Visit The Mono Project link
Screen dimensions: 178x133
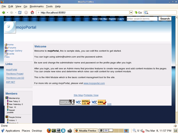click(15, 74)
